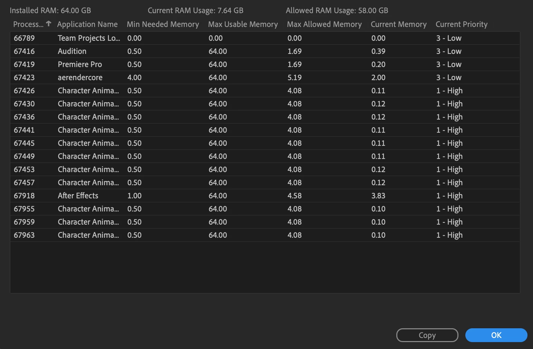The image size is (533, 349).
Task: Select aerendercore's priority 3 - Low
Action: coord(449,77)
